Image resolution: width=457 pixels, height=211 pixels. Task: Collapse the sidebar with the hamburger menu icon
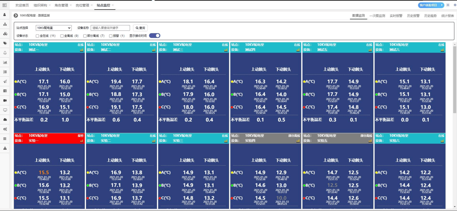pyautogui.click(x=5, y=5)
